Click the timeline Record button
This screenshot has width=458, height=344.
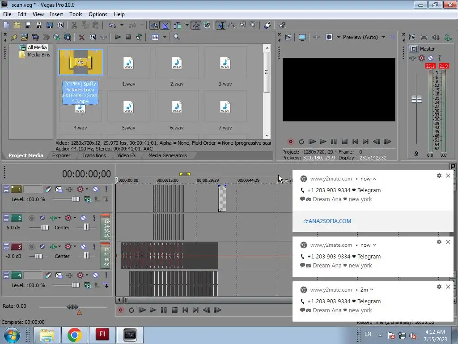point(121,310)
